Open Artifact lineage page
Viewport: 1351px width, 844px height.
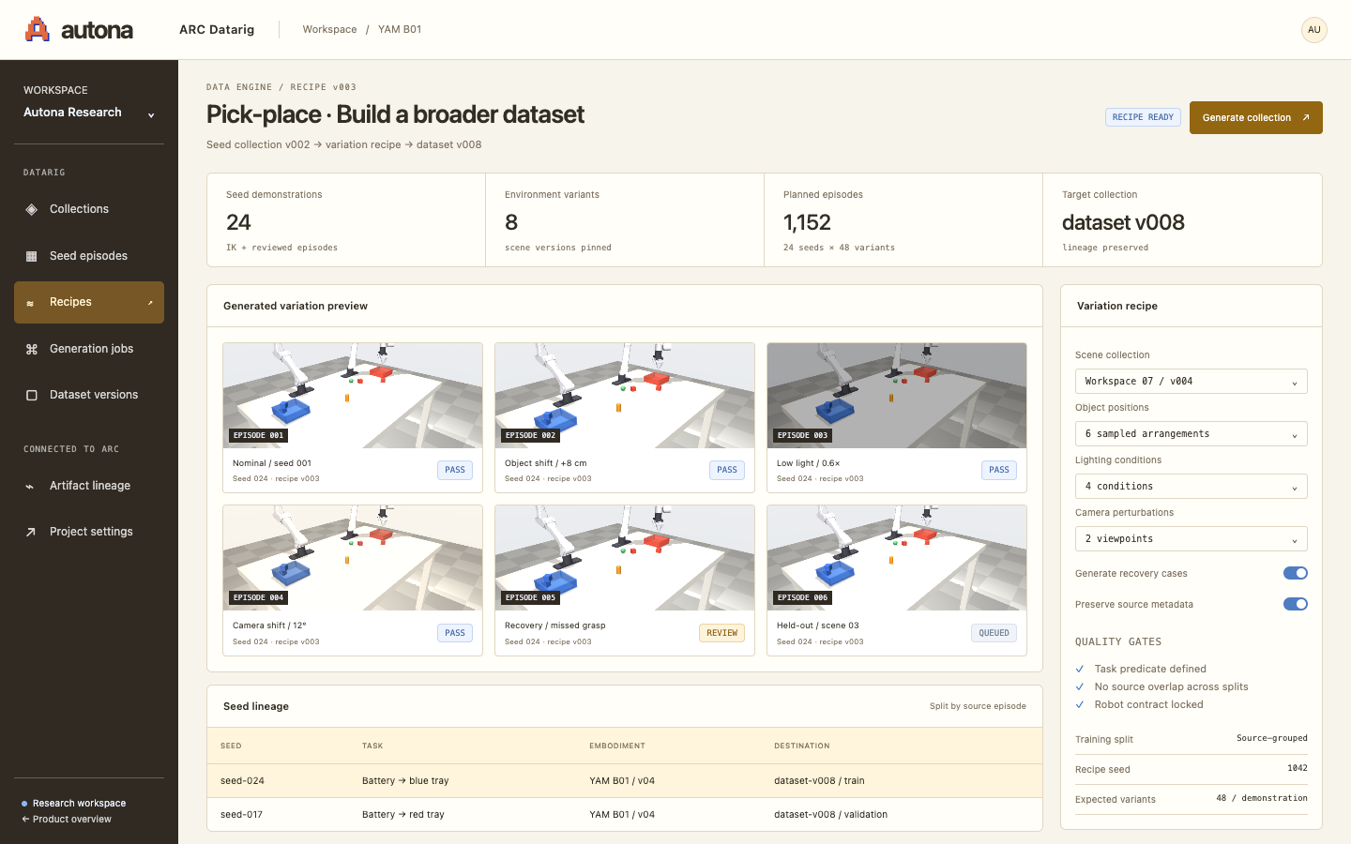click(89, 486)
